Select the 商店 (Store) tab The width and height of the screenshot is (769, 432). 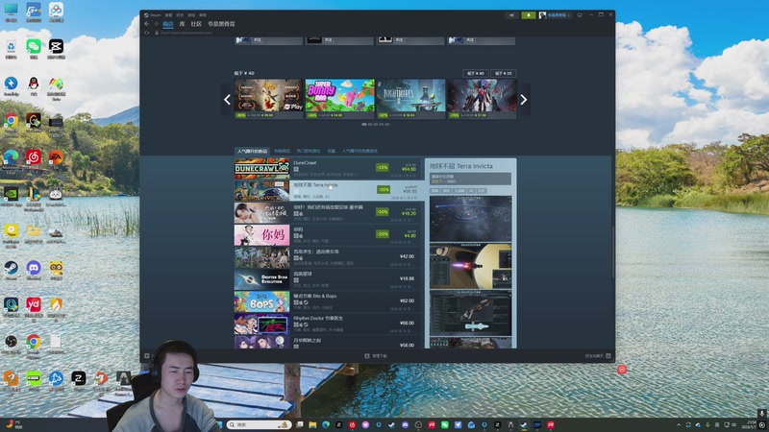pos(167,23)
